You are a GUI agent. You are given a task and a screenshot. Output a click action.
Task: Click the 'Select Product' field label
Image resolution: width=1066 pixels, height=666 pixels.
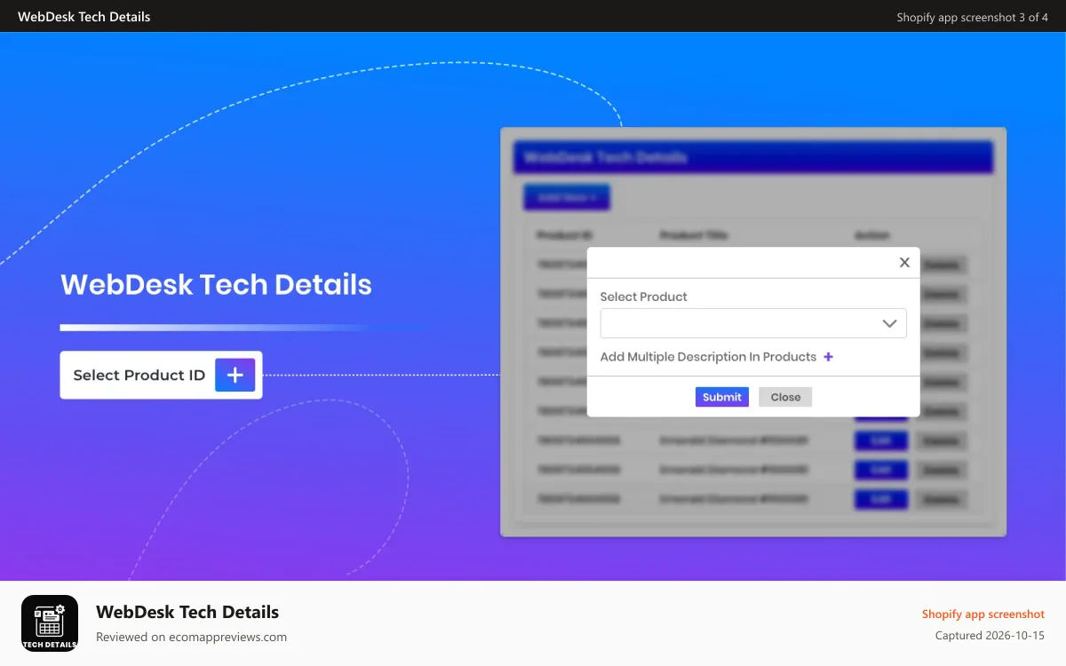pyautogui.click(x=644, y=297)
